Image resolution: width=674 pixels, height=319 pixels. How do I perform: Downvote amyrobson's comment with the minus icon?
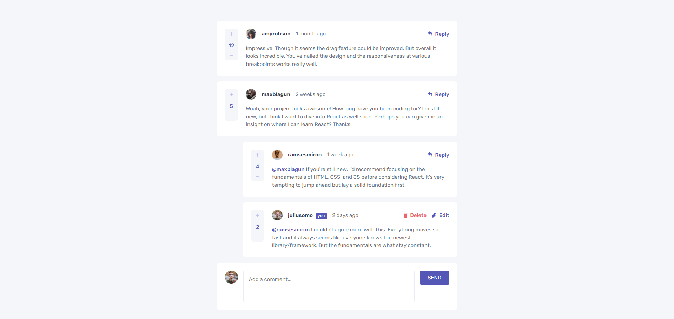point(231,56)
